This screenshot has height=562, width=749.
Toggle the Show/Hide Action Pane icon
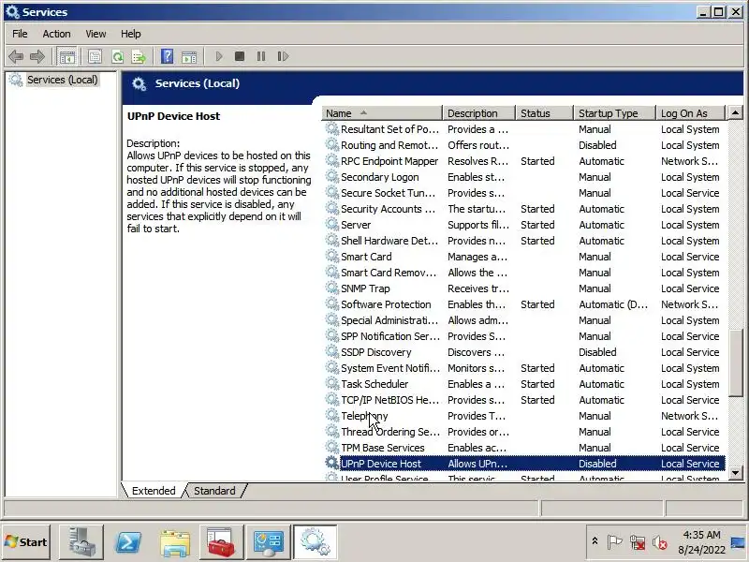pyautogui.click(x=189, y=56)
